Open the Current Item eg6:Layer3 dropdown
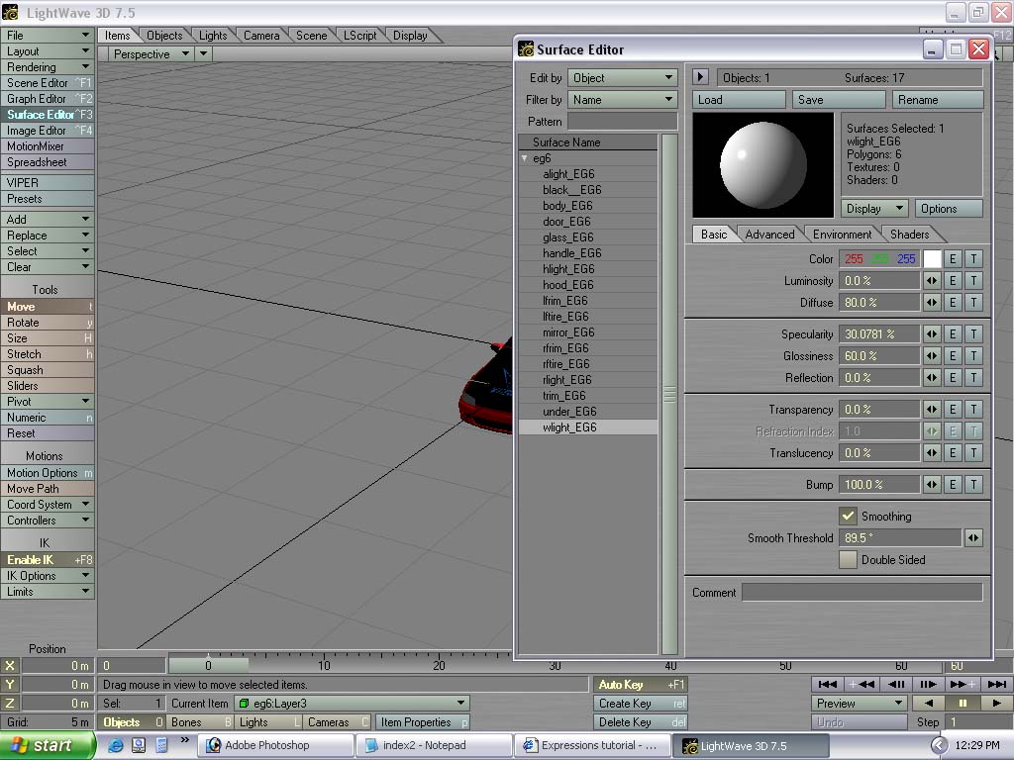 (x=352, y=704)
